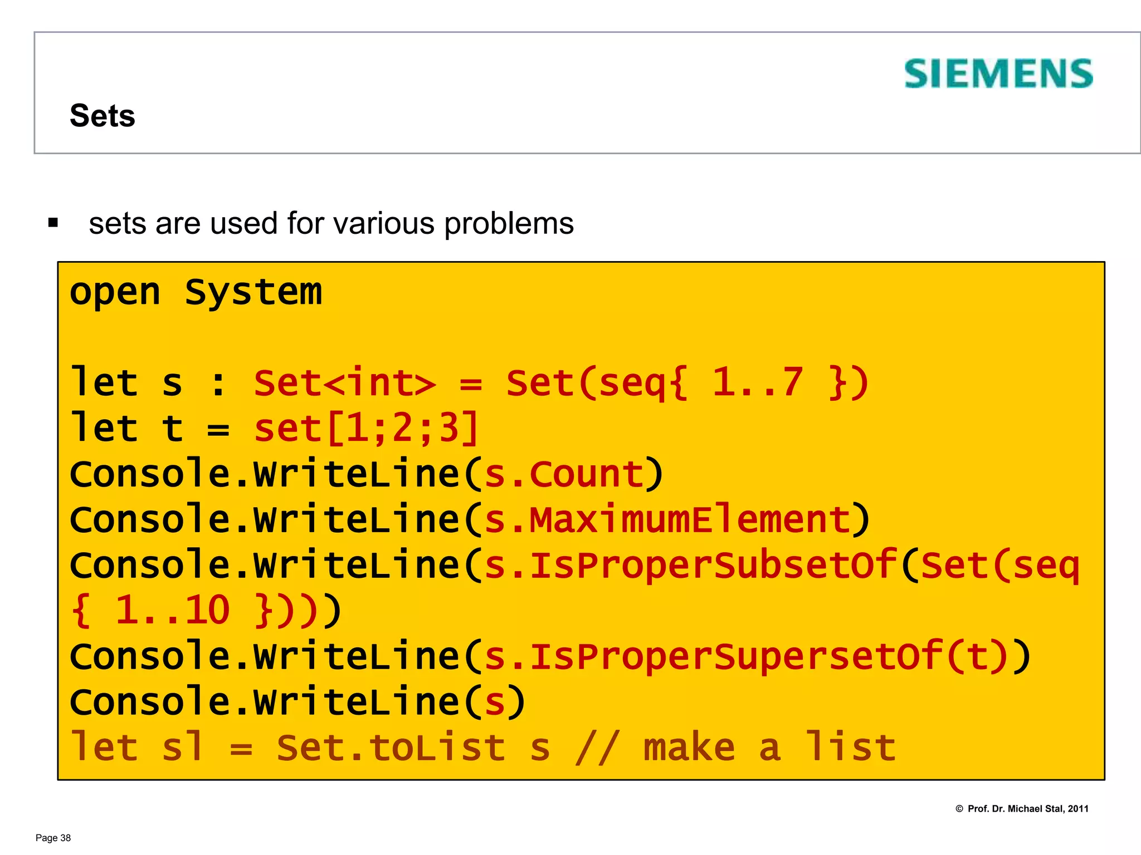This screenshot has width=1141, height=855.
Task: Click the Siemens logo
Action: point(998,74)
